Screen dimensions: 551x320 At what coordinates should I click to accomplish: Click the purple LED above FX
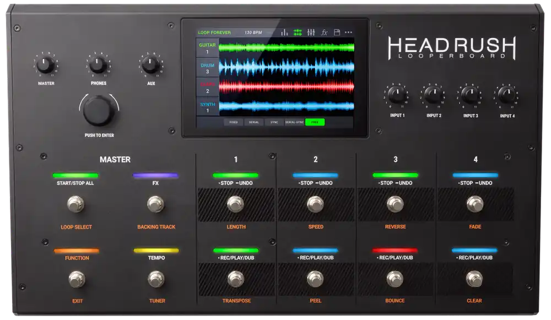tap(155, 175)
